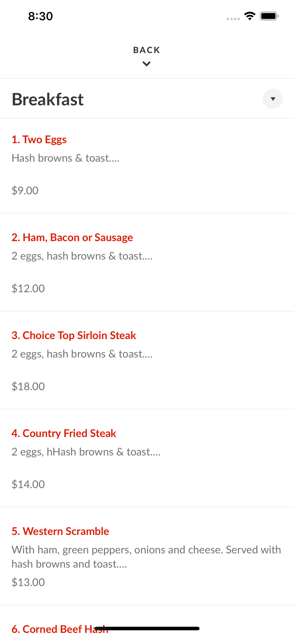The height and width of the screenshot is (636, 294).
Task: Open the Breakfast category dropdown arrow
Action: pyautogui.click(x=272, y=99)
